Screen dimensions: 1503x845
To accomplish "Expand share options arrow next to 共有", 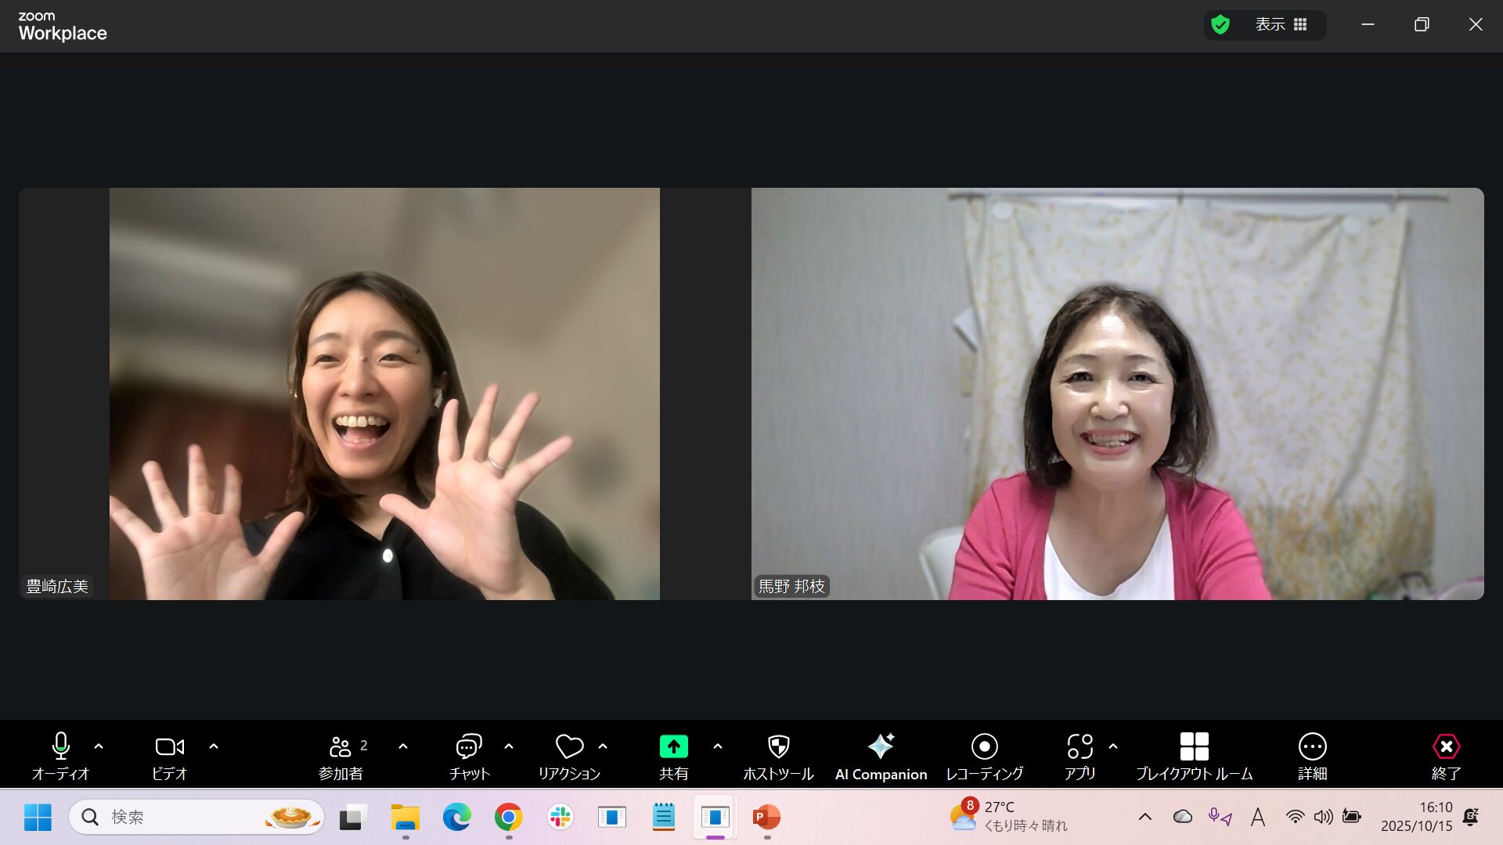I will (718, 746).
